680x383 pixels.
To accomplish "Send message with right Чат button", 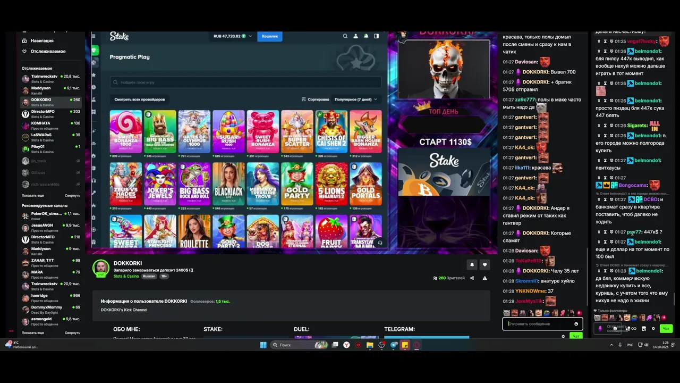I will [666, 329].
